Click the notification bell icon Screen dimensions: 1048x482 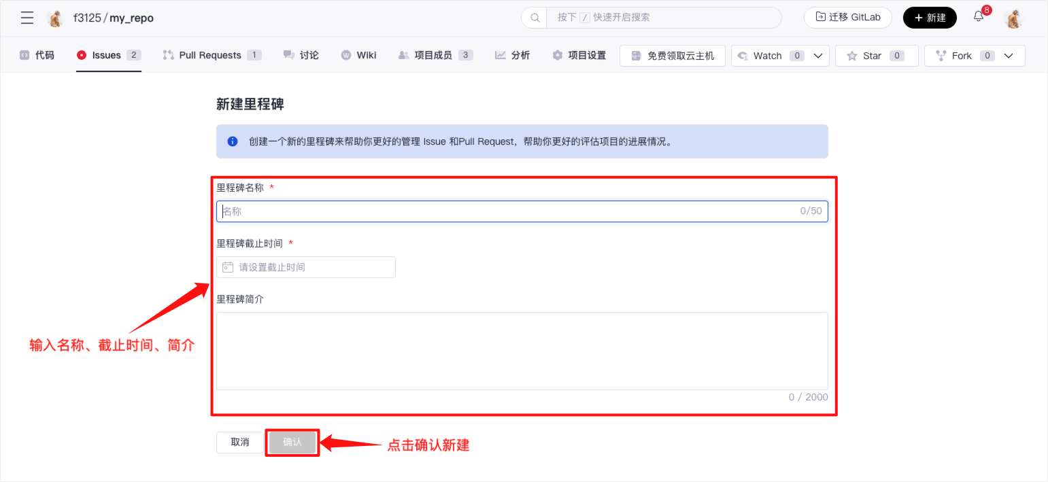tap(979, 17)
